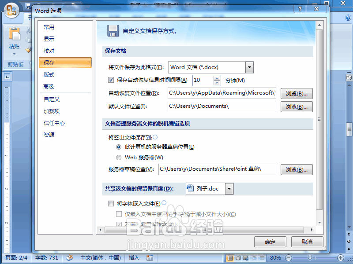This screenshot has width=353, height=264.
Task: Select Web 服务器 radio button
Action: (x=119, y=158)
